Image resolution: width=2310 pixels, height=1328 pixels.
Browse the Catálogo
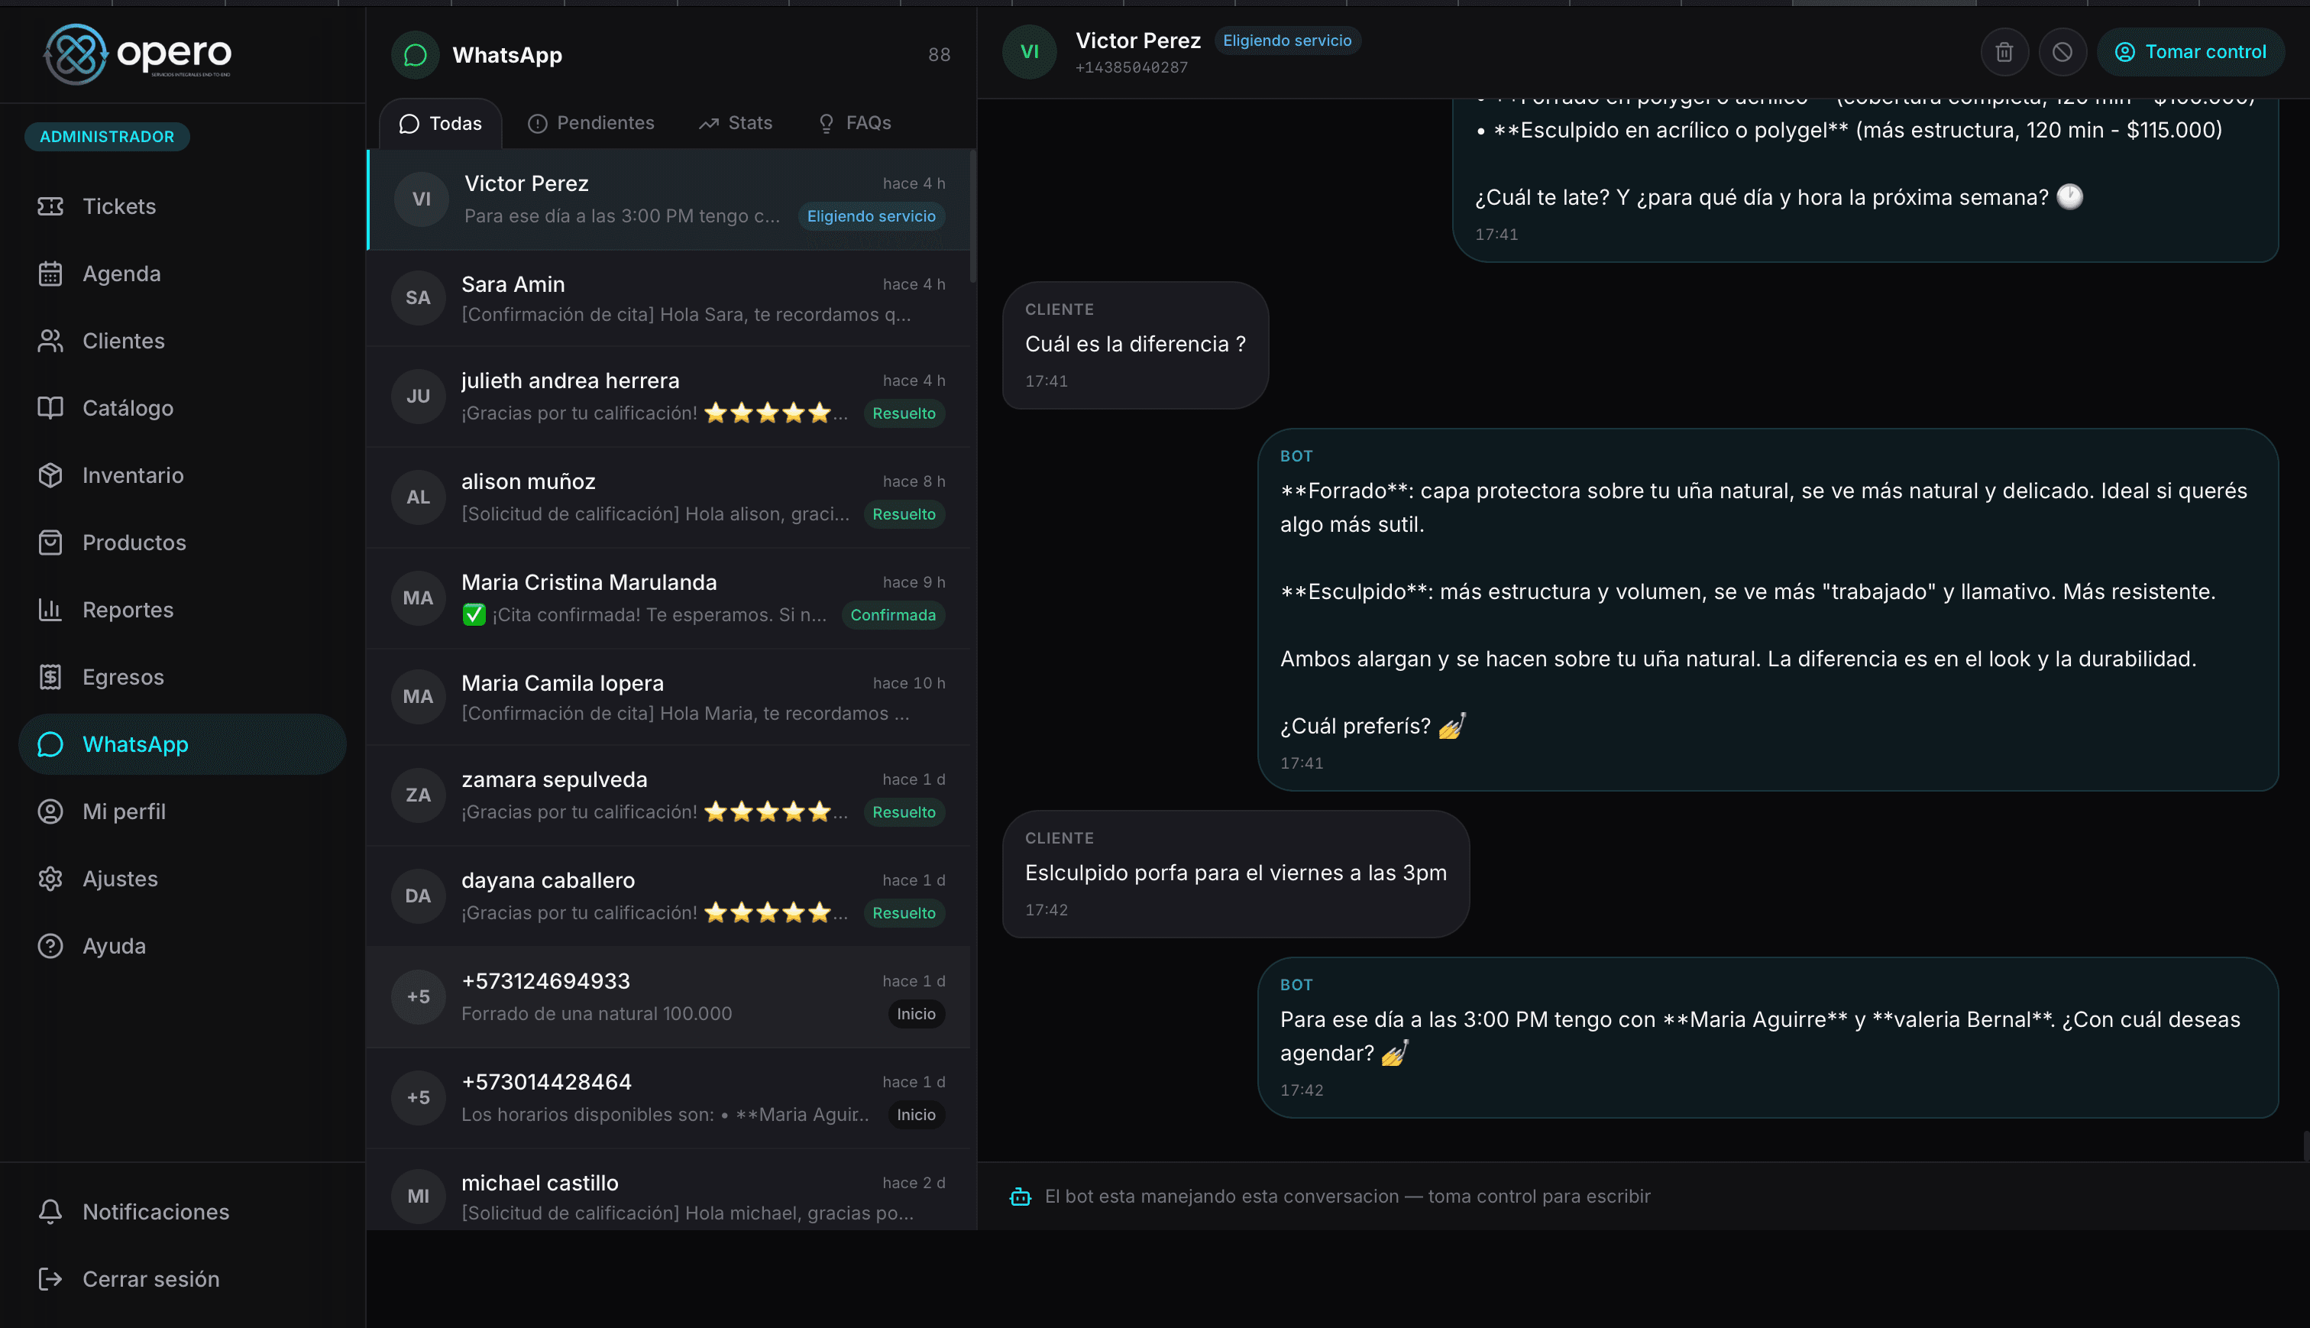click(x=128, y=408)
